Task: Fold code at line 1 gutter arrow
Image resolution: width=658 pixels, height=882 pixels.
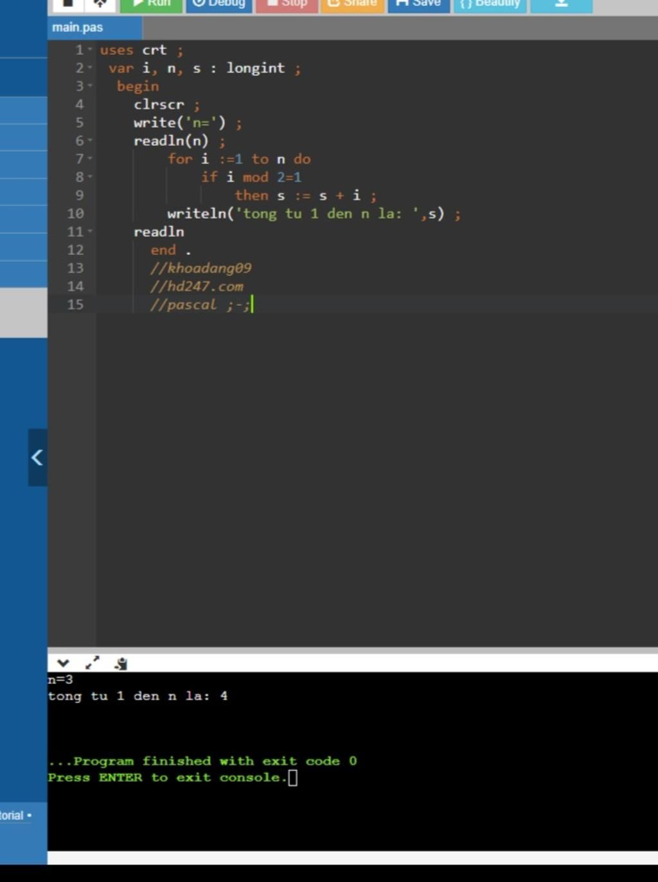Action: coord(90,50)
